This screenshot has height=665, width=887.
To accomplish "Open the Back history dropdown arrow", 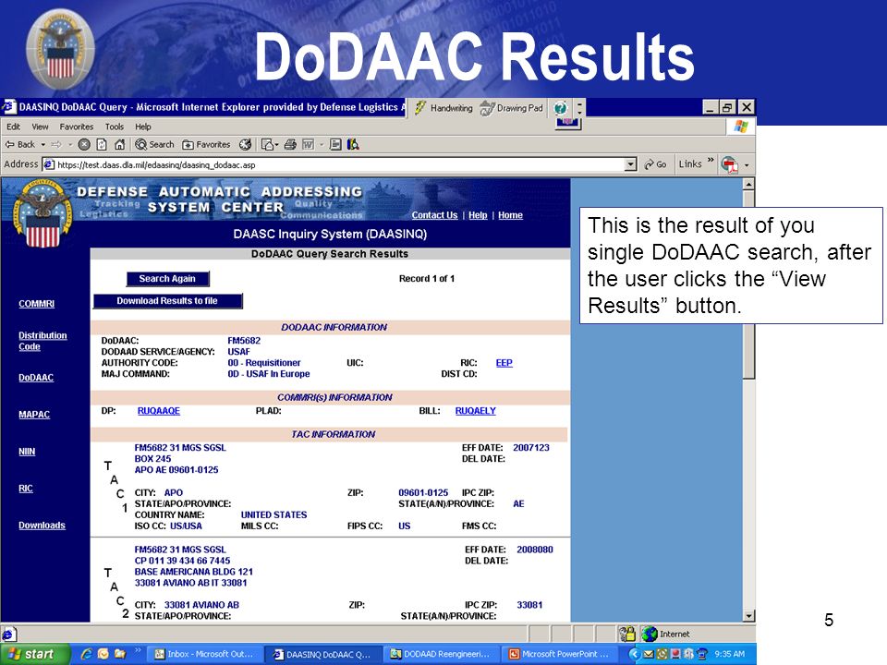I will click(43, 145).
